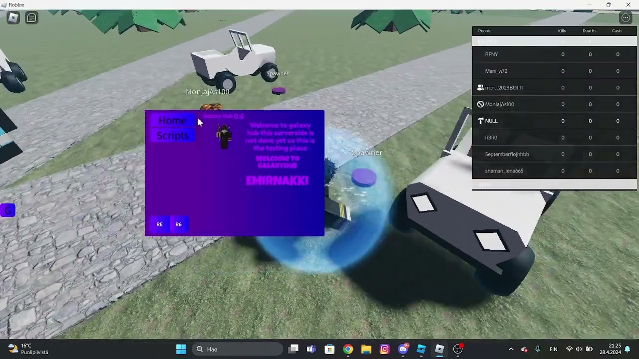Image resolution: width=639 pixels, height=359 pixels.
Task: Select the Home tab in Galaxy Hub
Action: (172, 121)
